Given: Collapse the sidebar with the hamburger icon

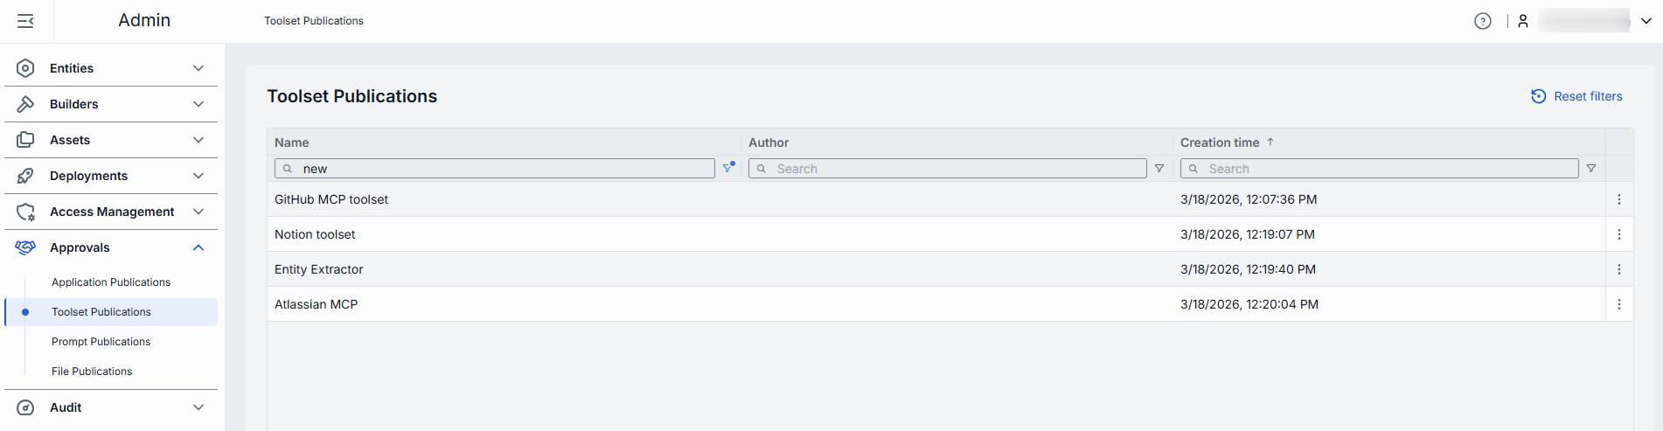Looking at the screenshot, I should click(x=25, y=21).
